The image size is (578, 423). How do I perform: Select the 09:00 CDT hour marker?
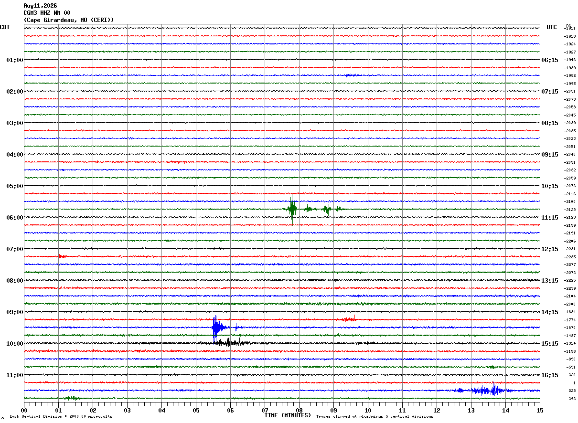(14, 312)
